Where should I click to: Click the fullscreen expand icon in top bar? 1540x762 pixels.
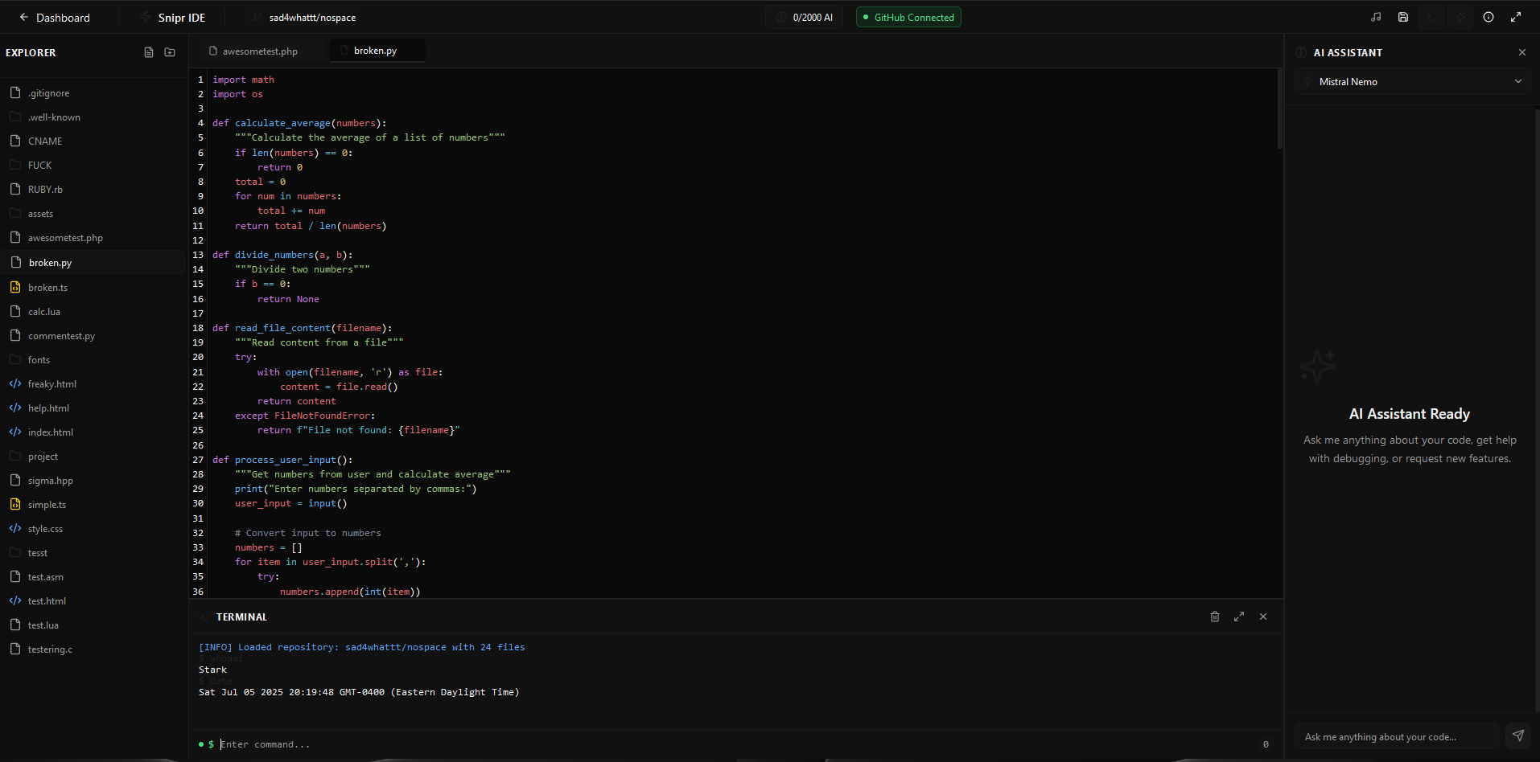pyautogui.click(x=1516, y=17)
